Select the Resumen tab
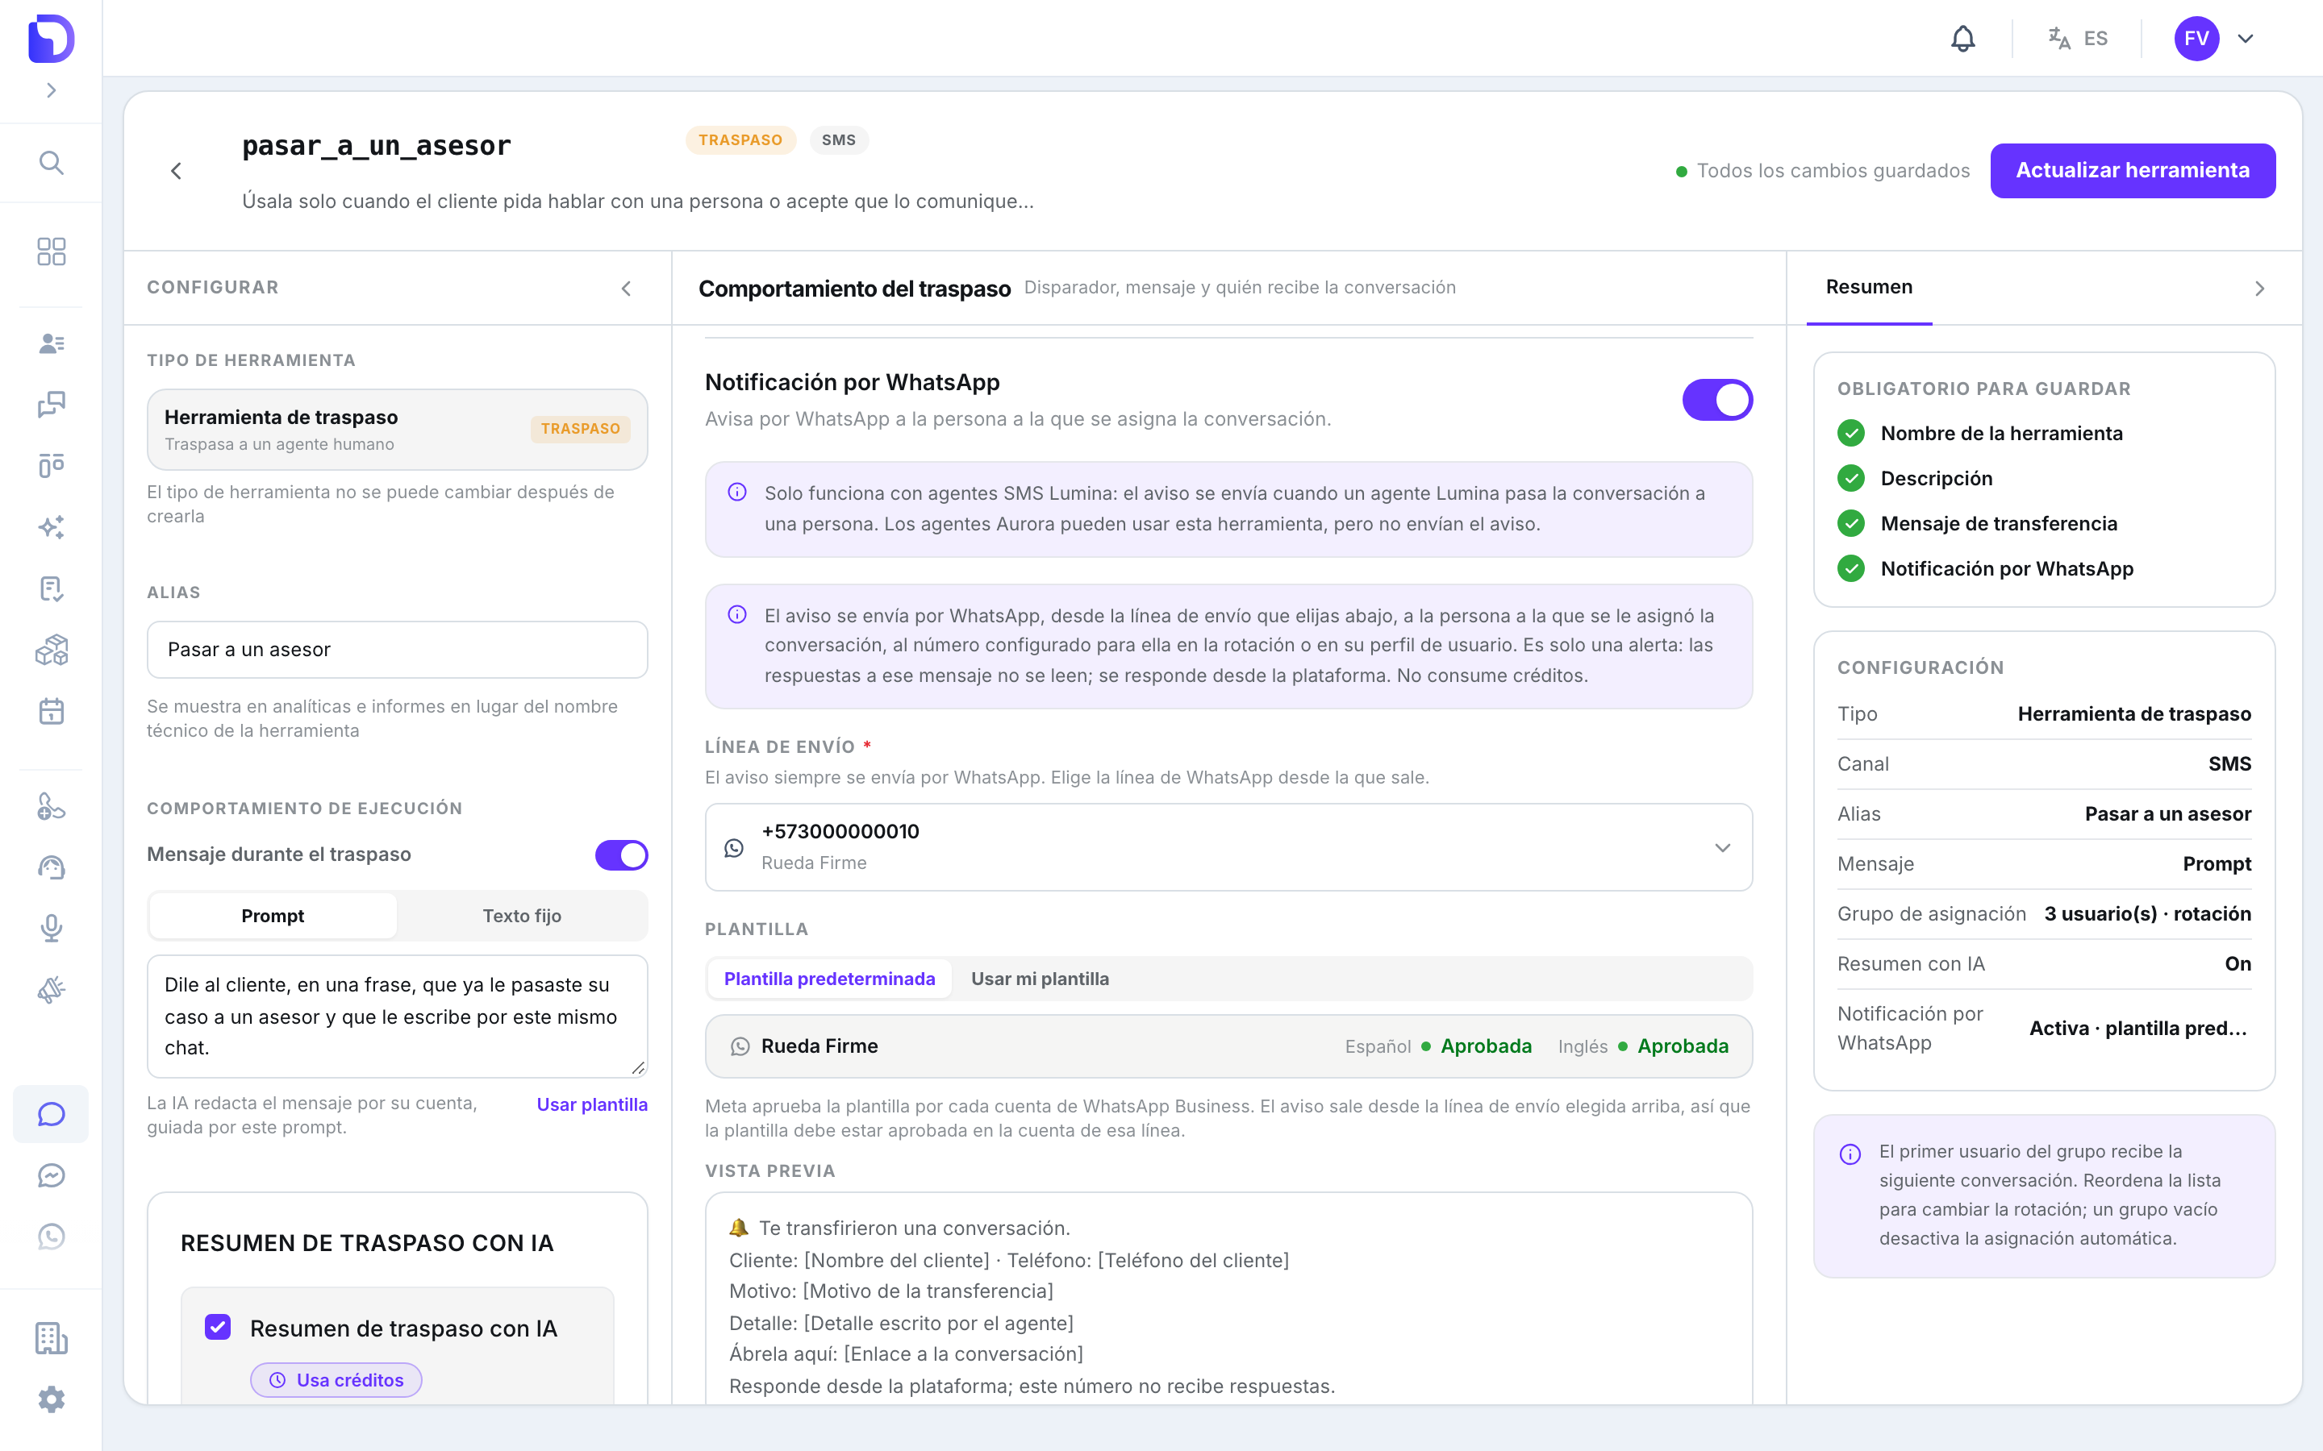 (1868, 287)
